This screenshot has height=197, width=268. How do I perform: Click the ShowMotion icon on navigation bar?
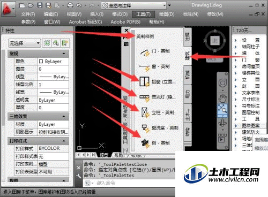(222, 138)
